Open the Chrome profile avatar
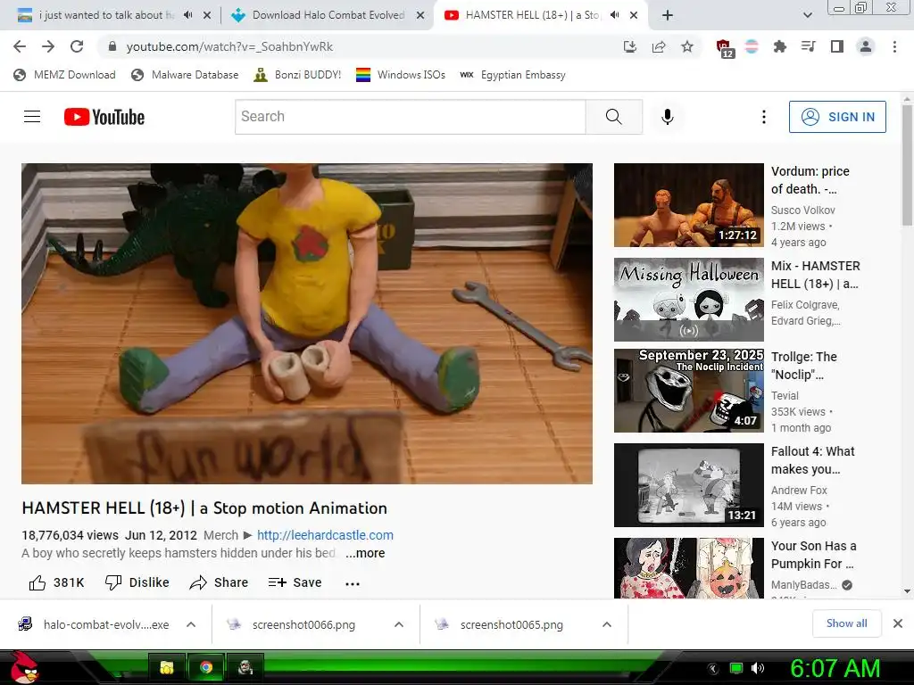The image size is (914, 685). [x=866, y=46]
